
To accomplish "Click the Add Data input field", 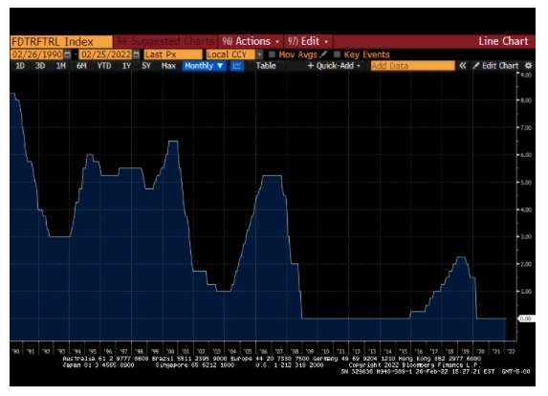I will pyautogui.click(x=413, y=66).
